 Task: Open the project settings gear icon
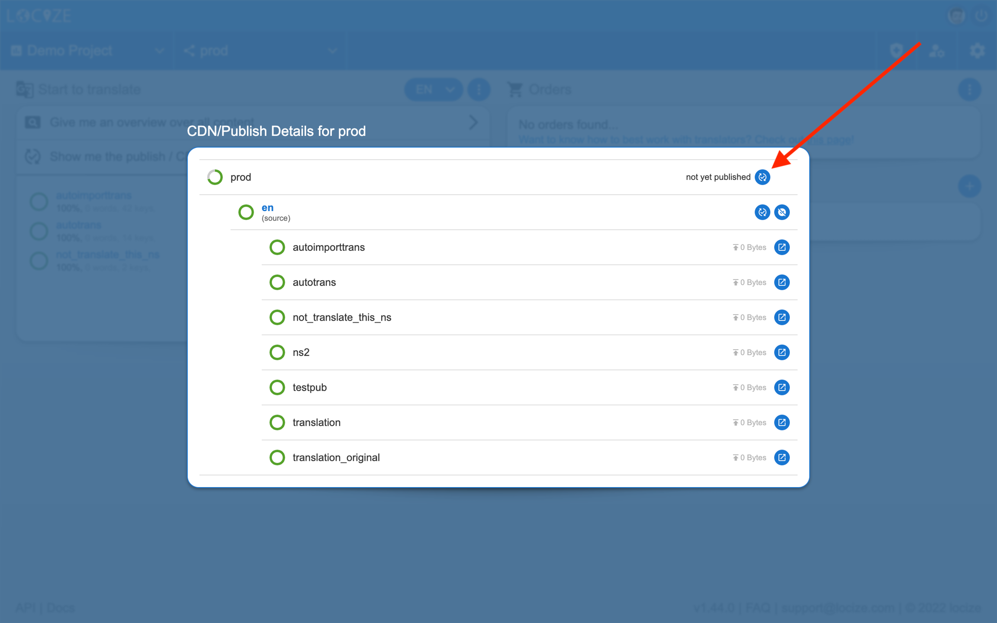977,51
